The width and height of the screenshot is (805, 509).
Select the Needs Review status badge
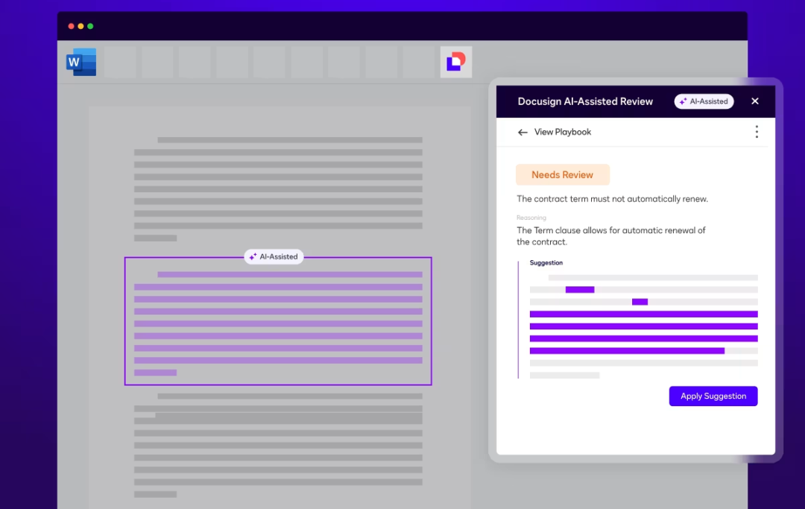[x=562, y=175]
